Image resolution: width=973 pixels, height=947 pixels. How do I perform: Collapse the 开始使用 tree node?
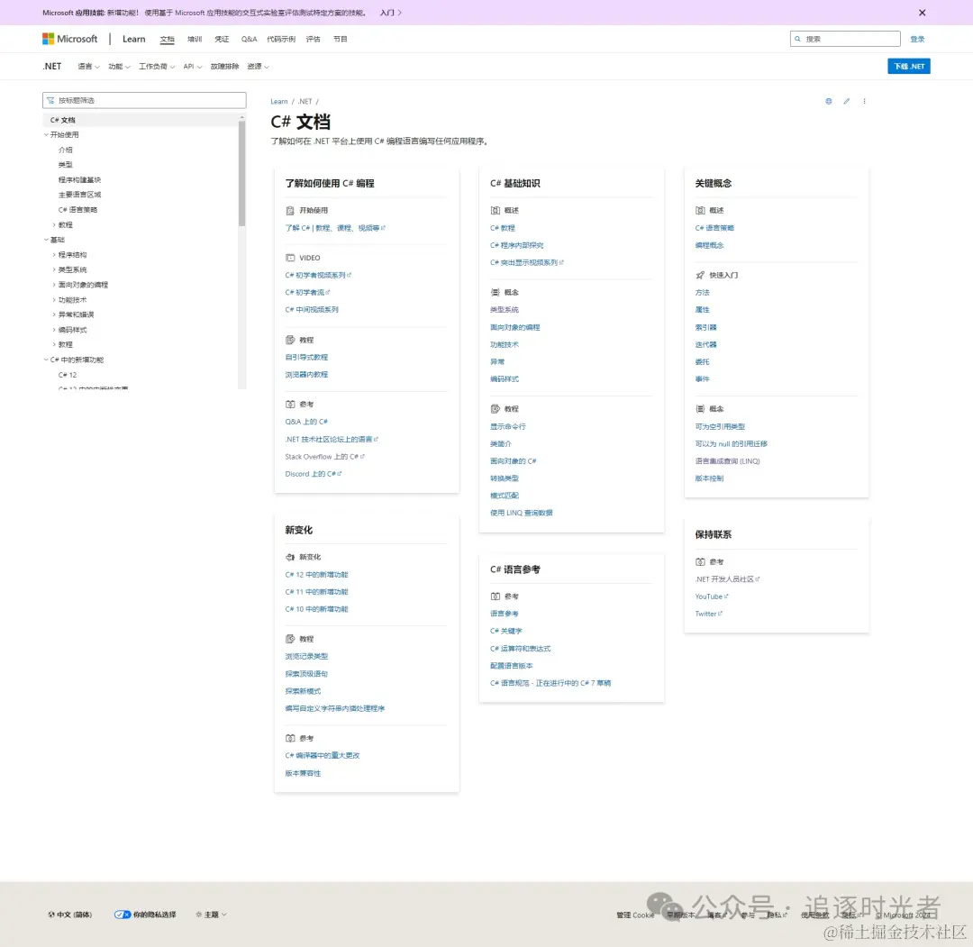pyautogui.click(x=46, y=134)
